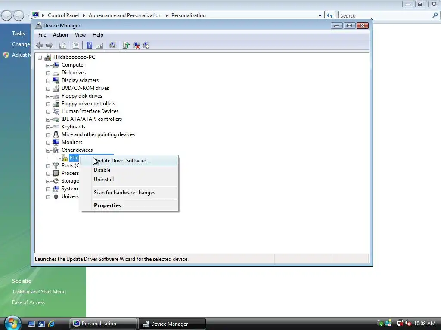Click Appearance and Personalization breadcrumb
Screen dimensions: 441x330
[x=125, y=15]
